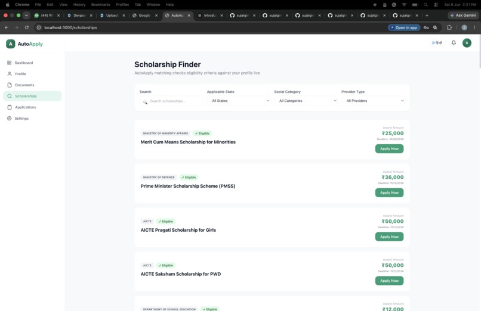Reload the page with refresh icon
The image size is (481, 311).
[x=27, y=27]
